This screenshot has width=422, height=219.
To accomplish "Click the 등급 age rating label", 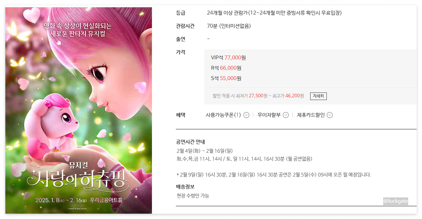I will click(x=181, y=13).
